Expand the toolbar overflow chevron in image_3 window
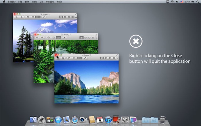 [117, 58]
